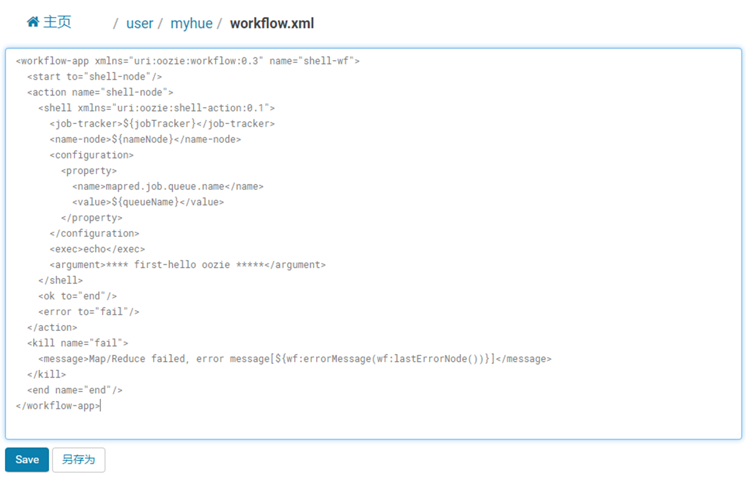Click the opening configuration tag line
Screen dimensions: 746x493
click(92, 155)
